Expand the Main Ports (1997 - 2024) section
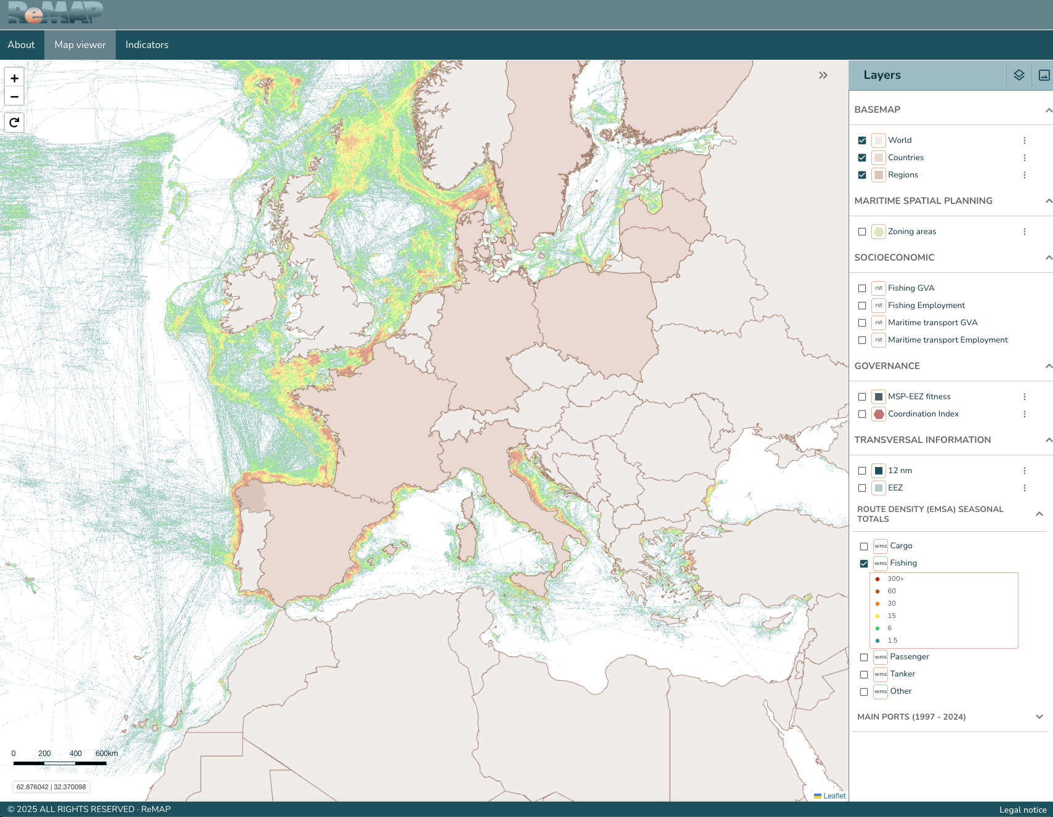Image resolution: width=1053 pixels, height=817 pixels. point(1039,717)
